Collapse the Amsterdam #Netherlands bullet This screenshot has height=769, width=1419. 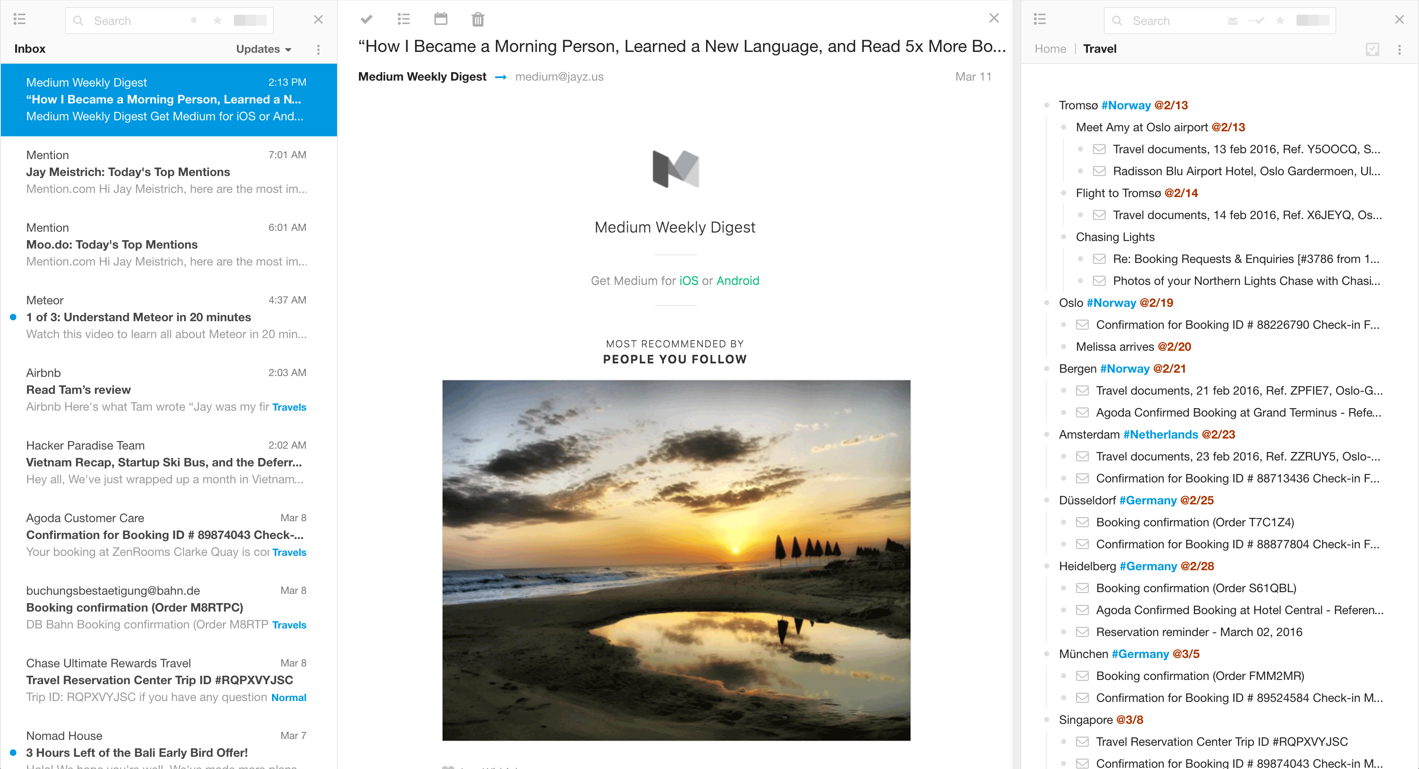pos(1047,434)
